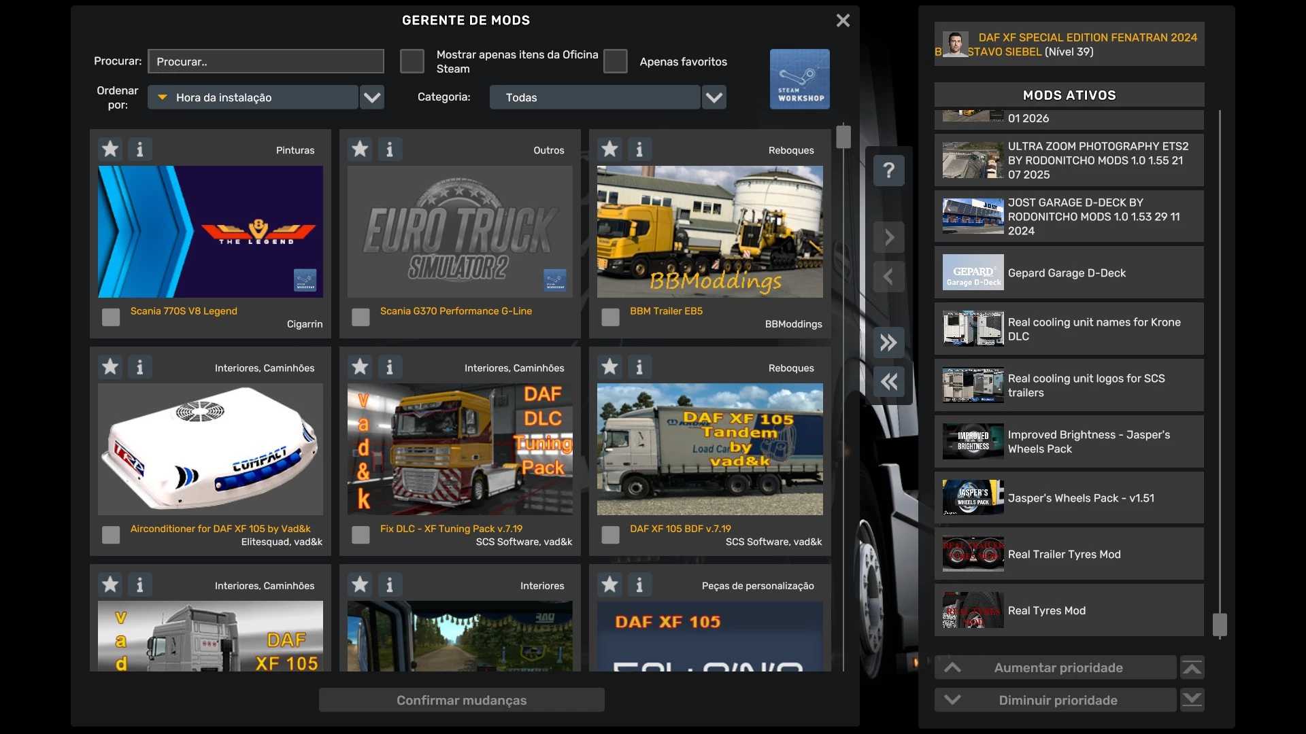Open the Categoria dropdown arrow
This screenshot has width=1306, height=734.
click(x=714, y=97)
